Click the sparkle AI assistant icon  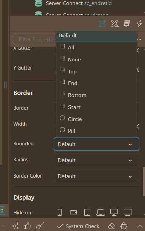tap(15, 226)
